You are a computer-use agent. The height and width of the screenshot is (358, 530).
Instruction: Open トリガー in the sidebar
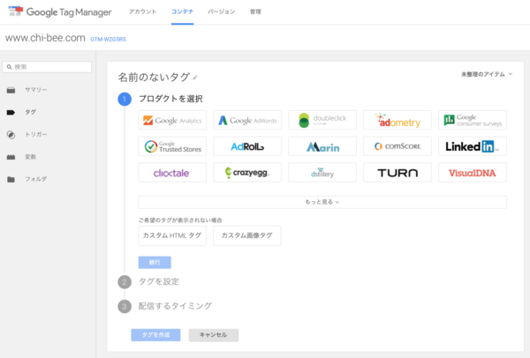(x=36, y=134)
